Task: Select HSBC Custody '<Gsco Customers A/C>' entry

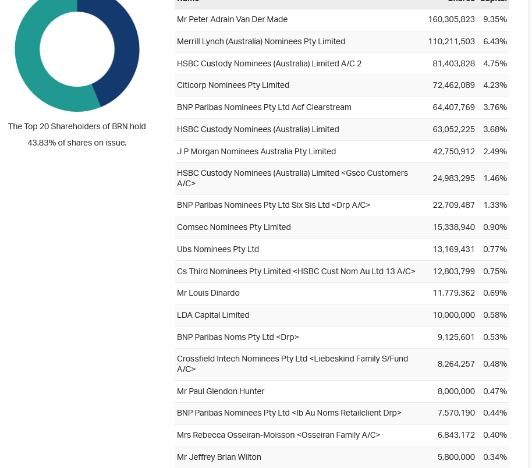Action: tap(292, 178)
